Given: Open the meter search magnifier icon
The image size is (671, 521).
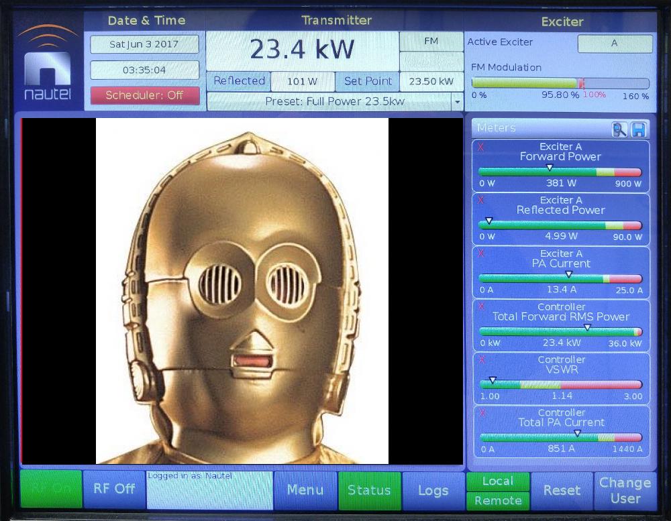Looking at the screenshot, I should click(x=619, y=129).
